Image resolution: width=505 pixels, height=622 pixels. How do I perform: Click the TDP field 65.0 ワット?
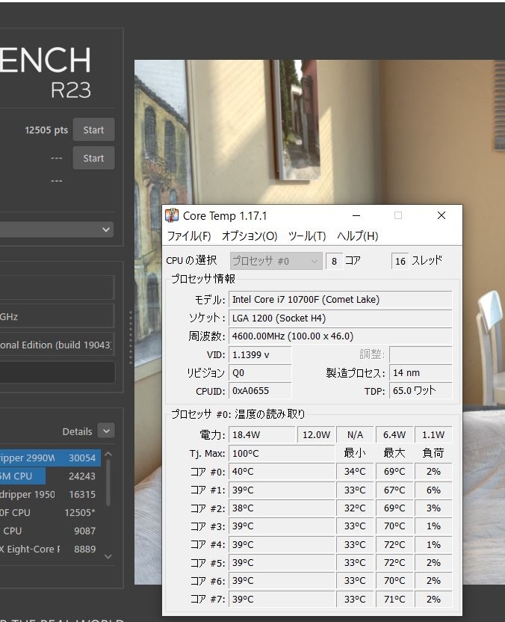(421, 391)
